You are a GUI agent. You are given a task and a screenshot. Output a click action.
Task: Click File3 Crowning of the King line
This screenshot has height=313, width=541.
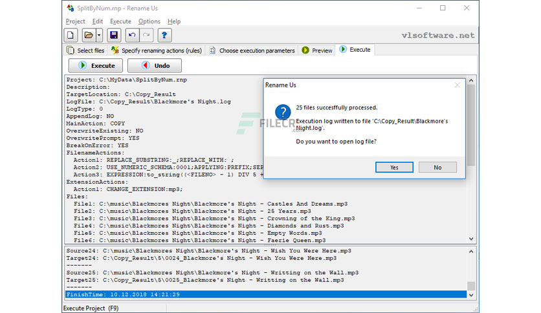(x=214, y=219)
